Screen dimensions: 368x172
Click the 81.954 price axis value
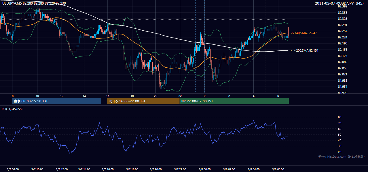point(342,87)
